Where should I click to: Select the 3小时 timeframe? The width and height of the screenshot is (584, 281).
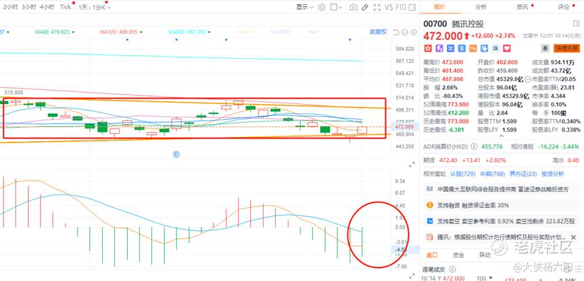click(28, 7)
